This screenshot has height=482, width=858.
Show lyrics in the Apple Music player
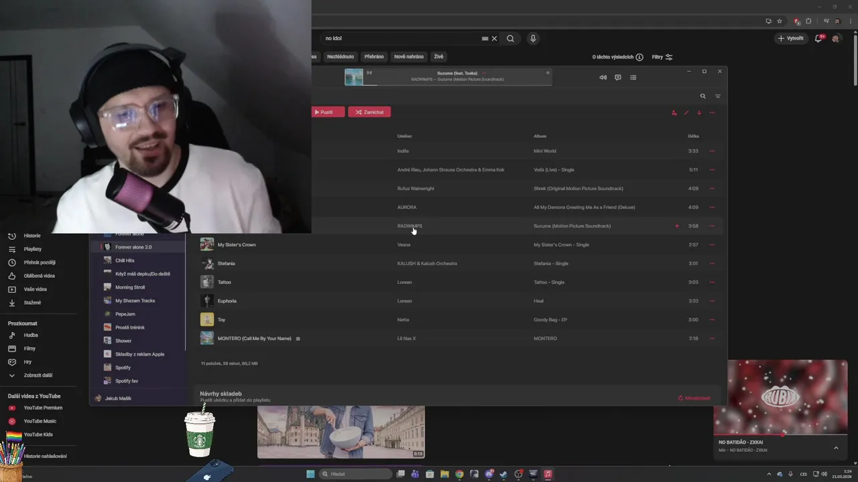tap(618, 77)
